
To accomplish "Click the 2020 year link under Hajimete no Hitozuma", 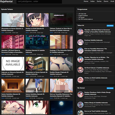I will pyautogui.click(x=3, y=76).
